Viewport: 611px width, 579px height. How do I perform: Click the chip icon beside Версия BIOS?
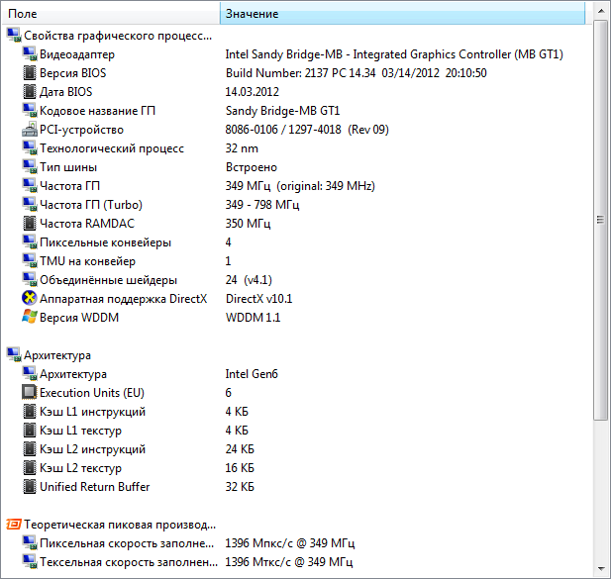pyautogui.click(x=30, y=73)
